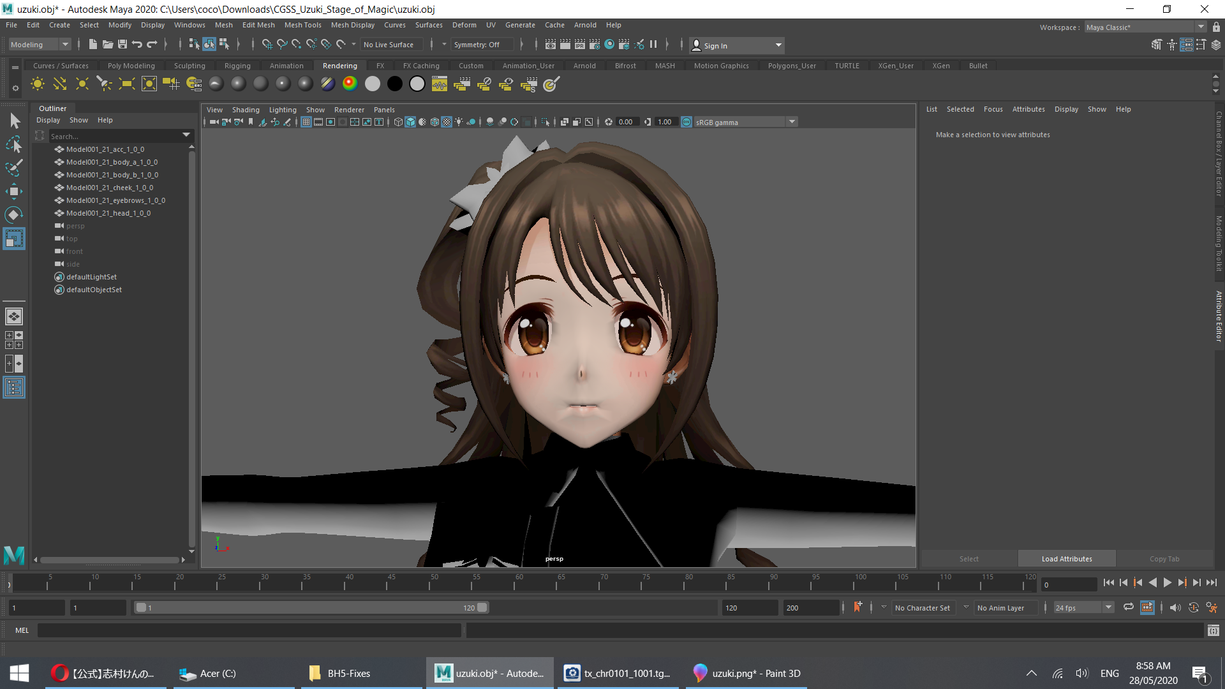Switch to single perspective layout

(x=14, y=316)
